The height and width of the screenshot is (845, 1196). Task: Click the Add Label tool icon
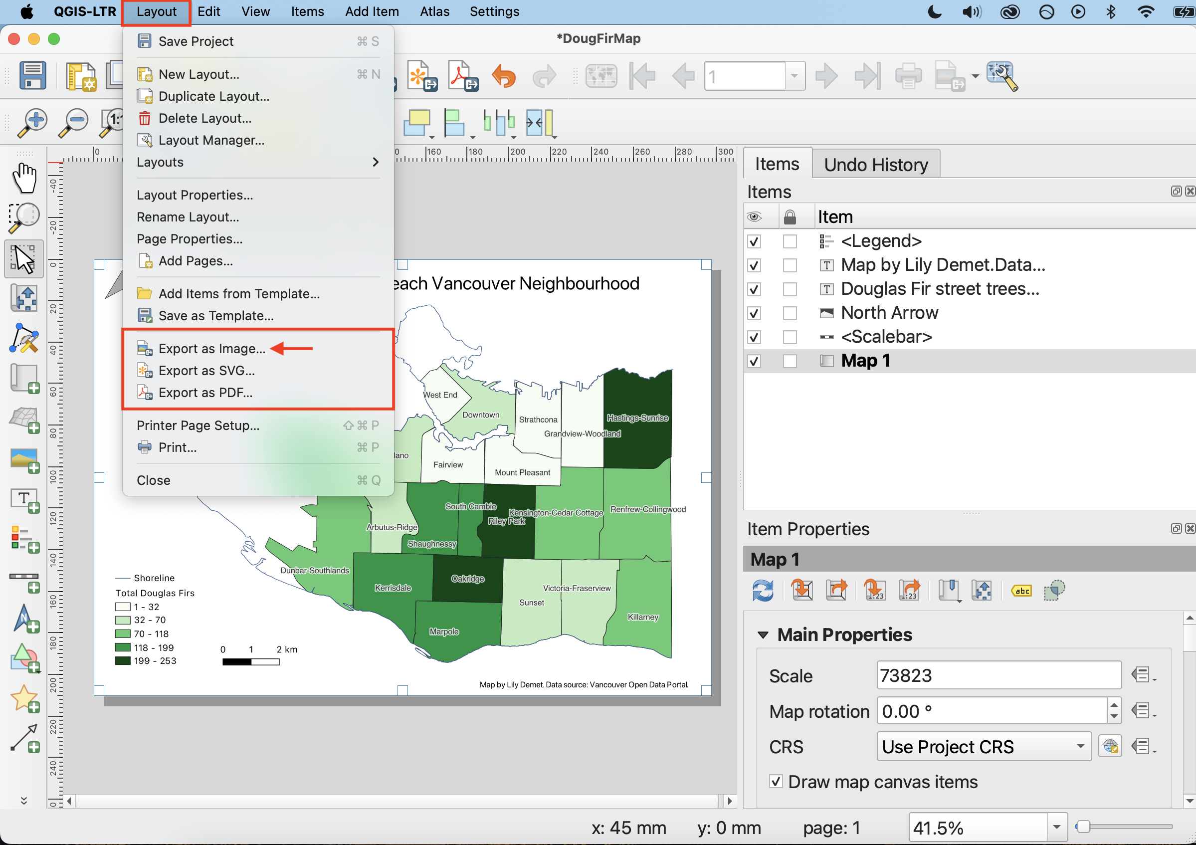click(x=24, y=501)
